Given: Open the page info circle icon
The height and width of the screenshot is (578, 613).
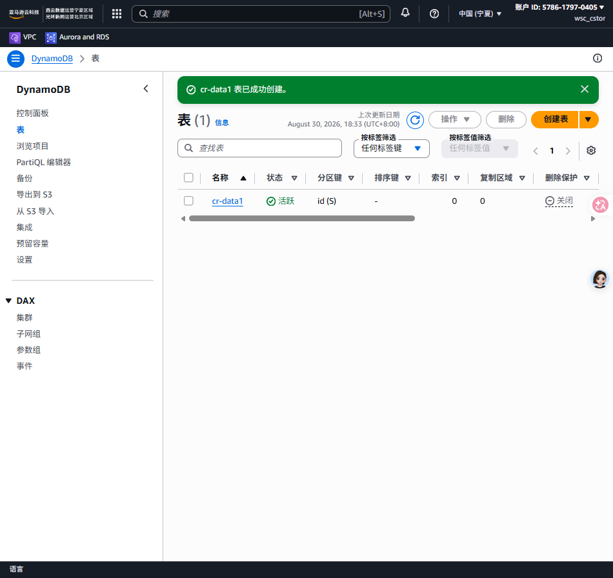Looking at the screenshot, I should pos(598,58).
